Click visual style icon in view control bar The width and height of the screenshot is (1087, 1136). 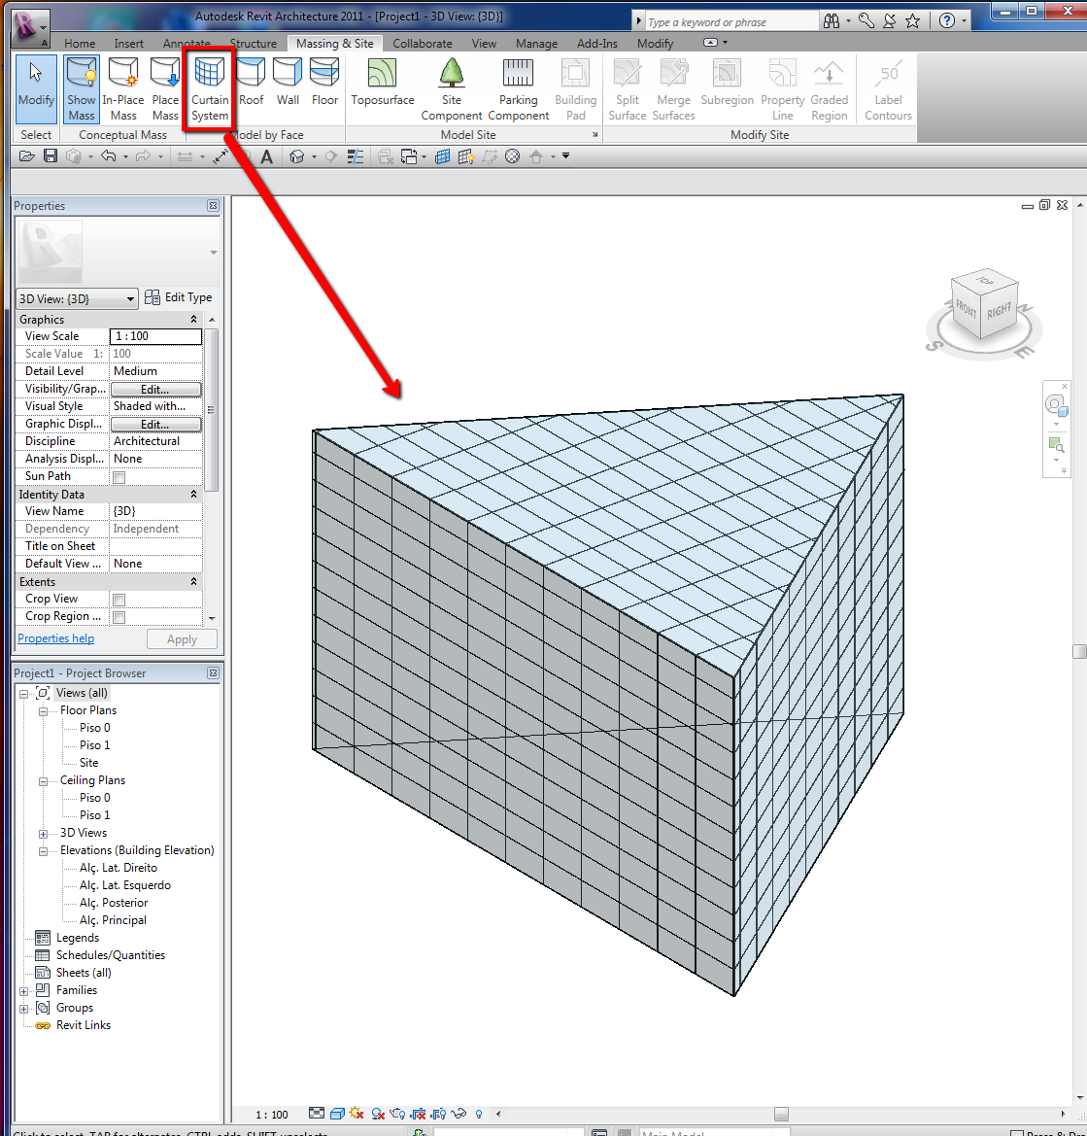pos(337,1114)
